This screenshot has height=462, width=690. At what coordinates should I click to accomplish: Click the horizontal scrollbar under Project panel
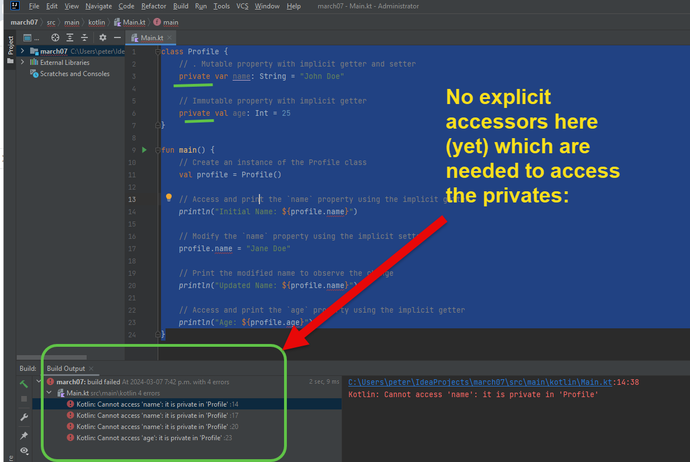[x=51, y=357]
